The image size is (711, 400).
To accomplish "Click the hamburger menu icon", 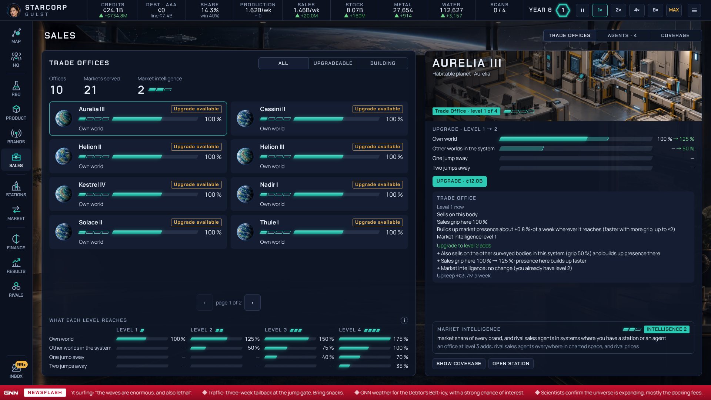I will pyautogui.click(x=694, y=10).
